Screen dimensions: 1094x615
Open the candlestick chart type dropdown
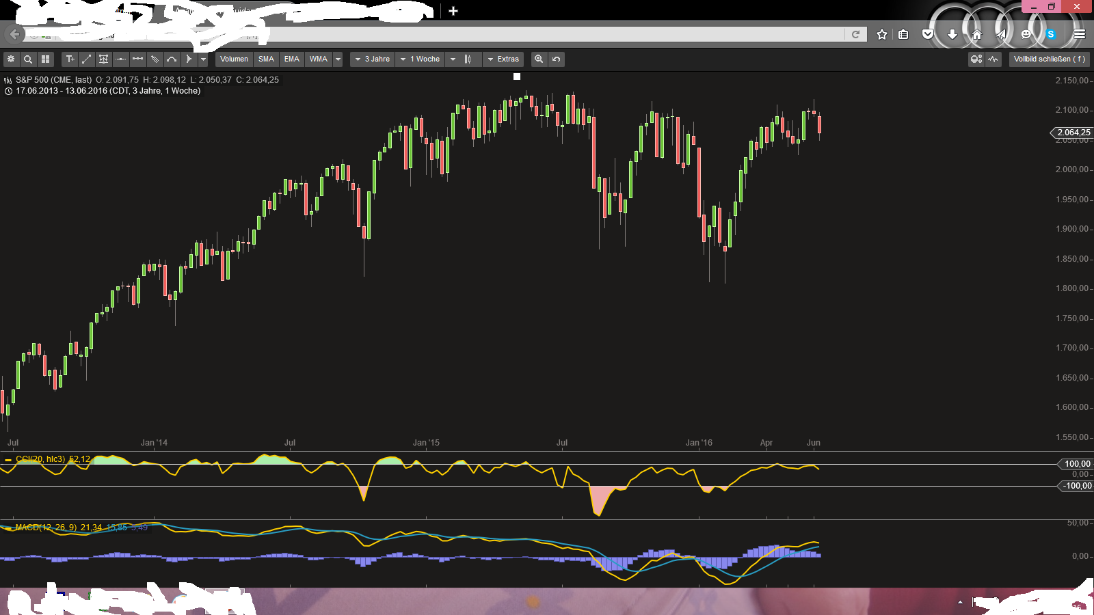click(464, 59)
